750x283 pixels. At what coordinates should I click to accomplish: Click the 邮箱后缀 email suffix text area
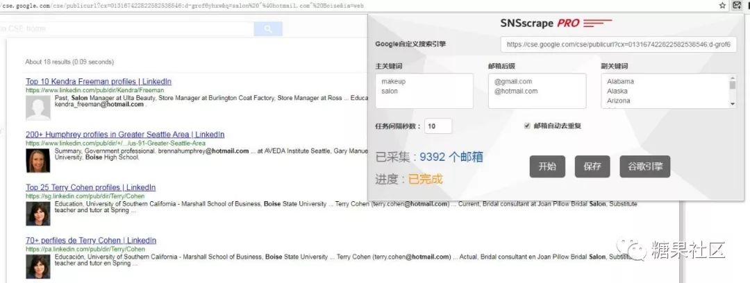[x=537, y=91]
